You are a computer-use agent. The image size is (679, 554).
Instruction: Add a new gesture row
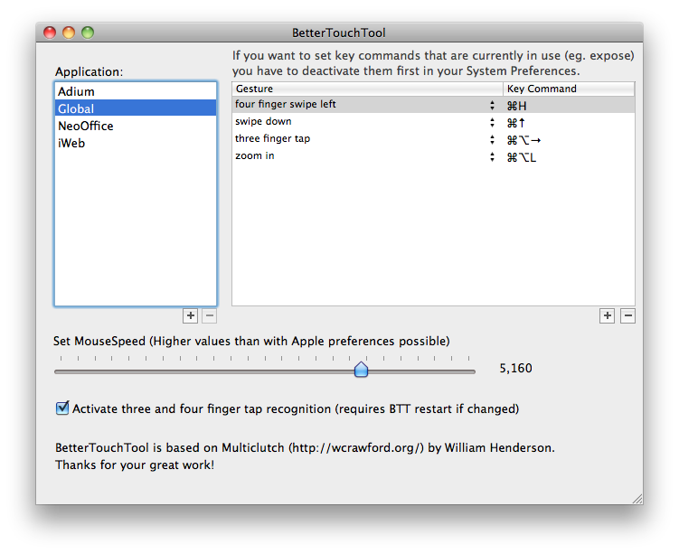point(607,316)
